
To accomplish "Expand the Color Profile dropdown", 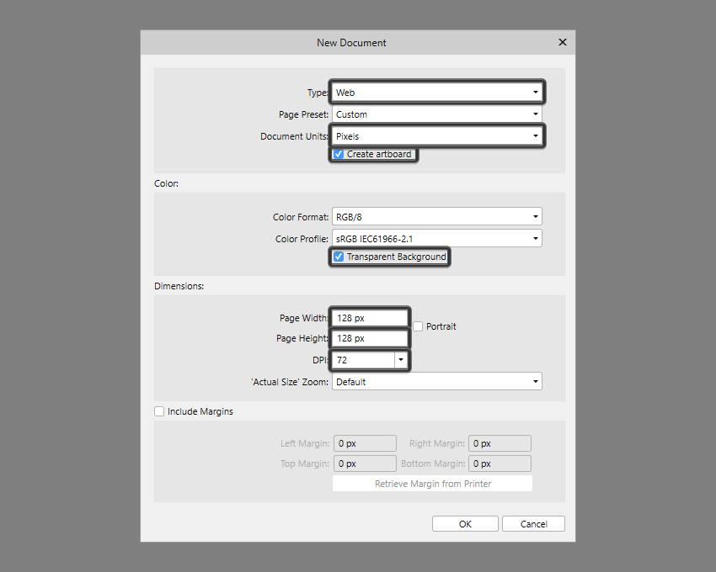I will pyautogui.click(x=436, y=239).
